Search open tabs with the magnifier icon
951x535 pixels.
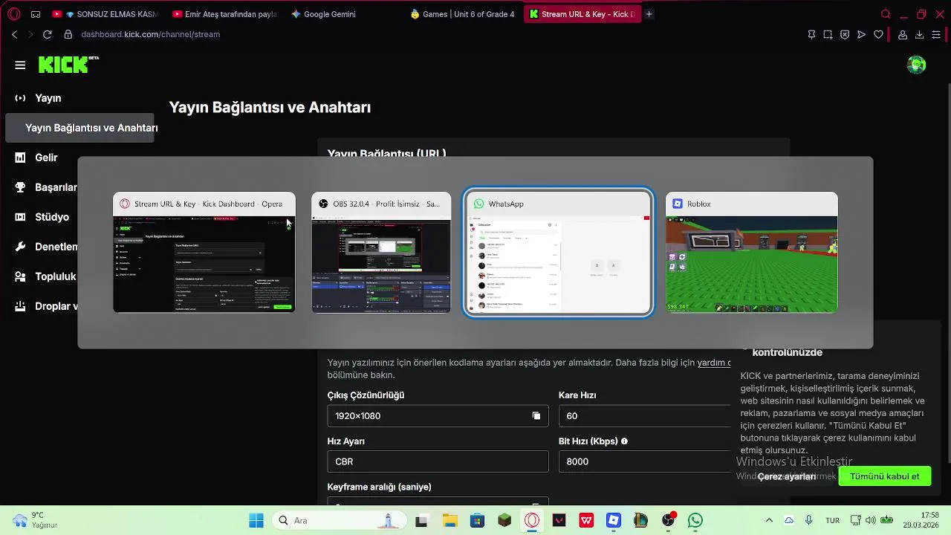click(886, 14)
